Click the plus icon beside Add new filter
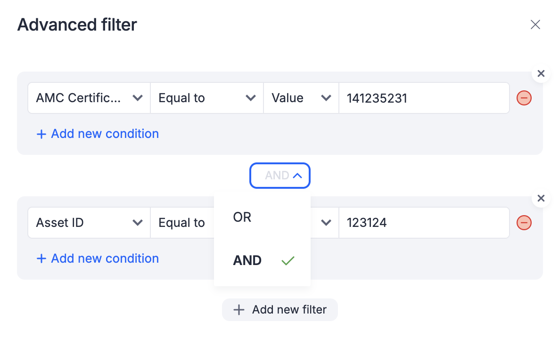 click(x=239, y=309)
